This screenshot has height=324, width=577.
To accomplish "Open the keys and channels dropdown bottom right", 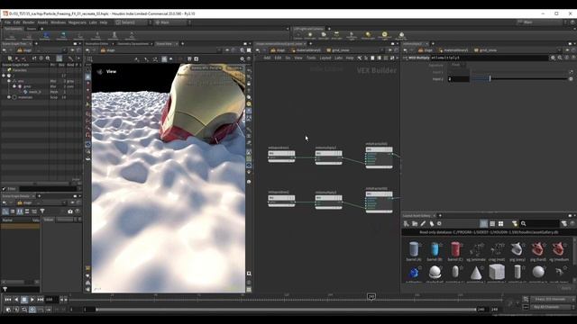I will click(553, 300).
